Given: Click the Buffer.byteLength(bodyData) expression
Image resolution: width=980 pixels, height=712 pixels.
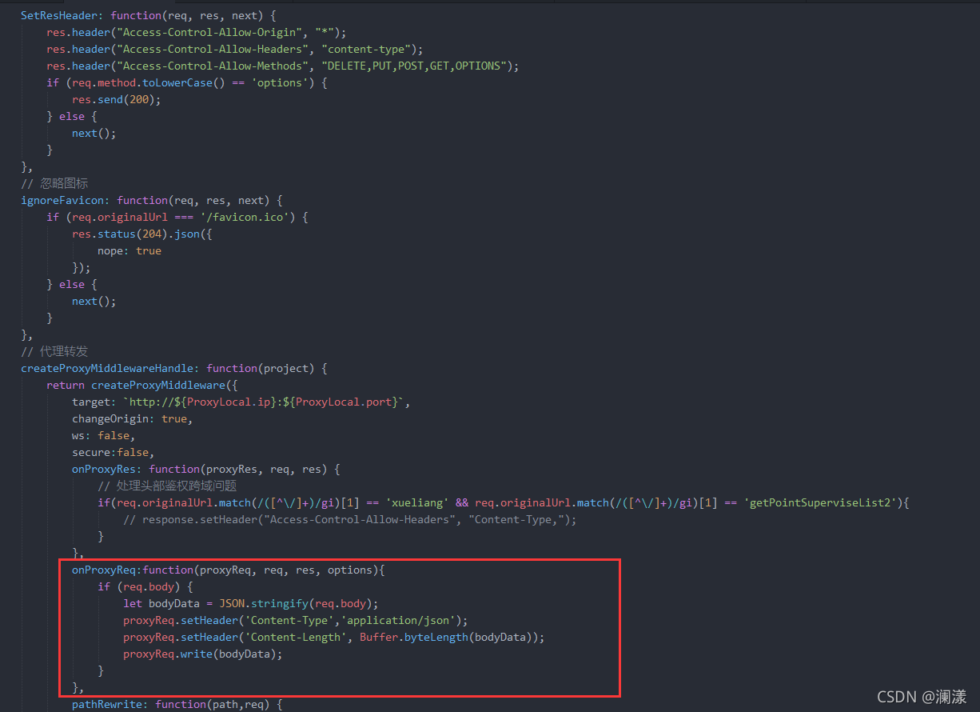Looking at the screenshot, I should 449,637.
